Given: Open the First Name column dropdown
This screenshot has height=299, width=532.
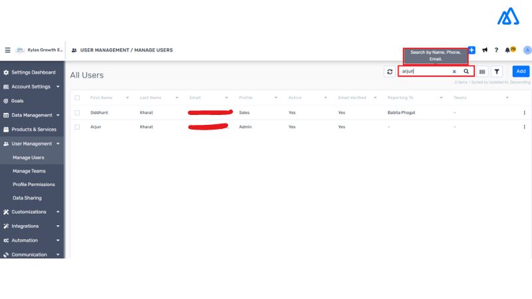Looking at the screenshot, I should pyautogui.click(x=127, y=98).
